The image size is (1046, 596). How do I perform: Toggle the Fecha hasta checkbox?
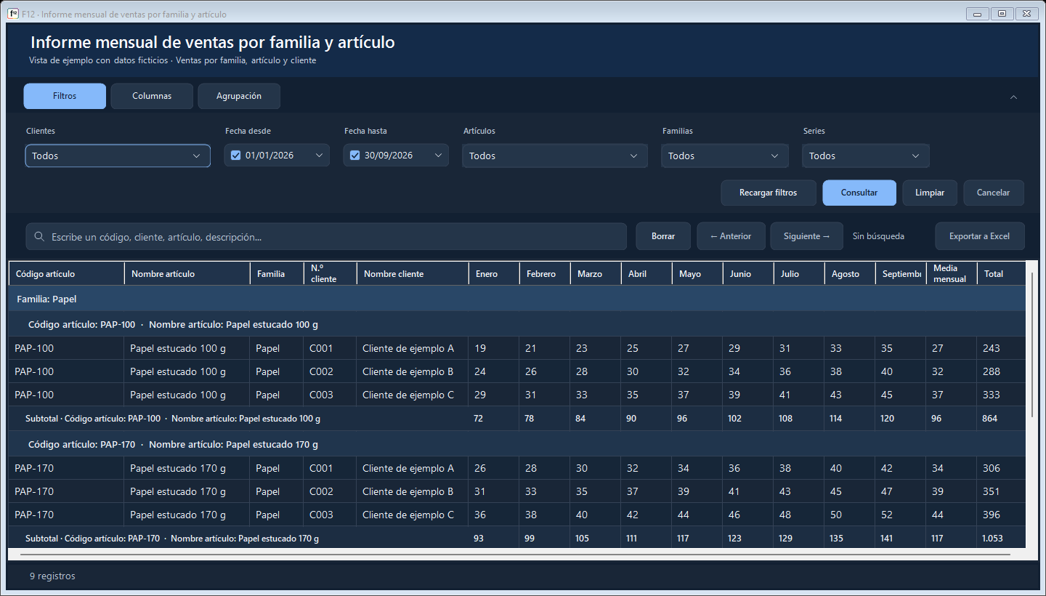[x=354, y=156]
